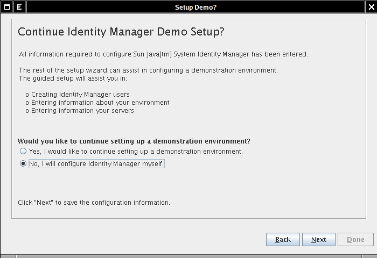377x258 pixels.
Task: Close the Setup Demo window
Action: pos(371,7)
